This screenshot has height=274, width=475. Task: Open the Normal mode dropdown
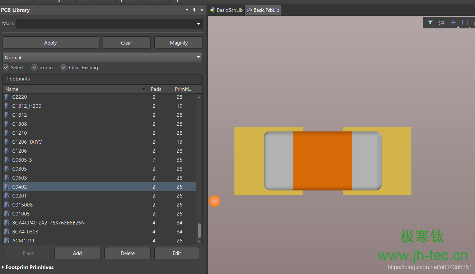tap(198, 57)
